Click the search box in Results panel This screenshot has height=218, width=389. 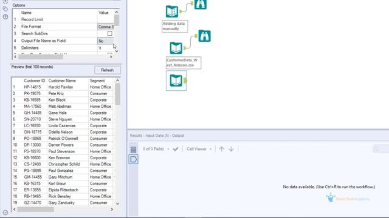click(381, 148)
